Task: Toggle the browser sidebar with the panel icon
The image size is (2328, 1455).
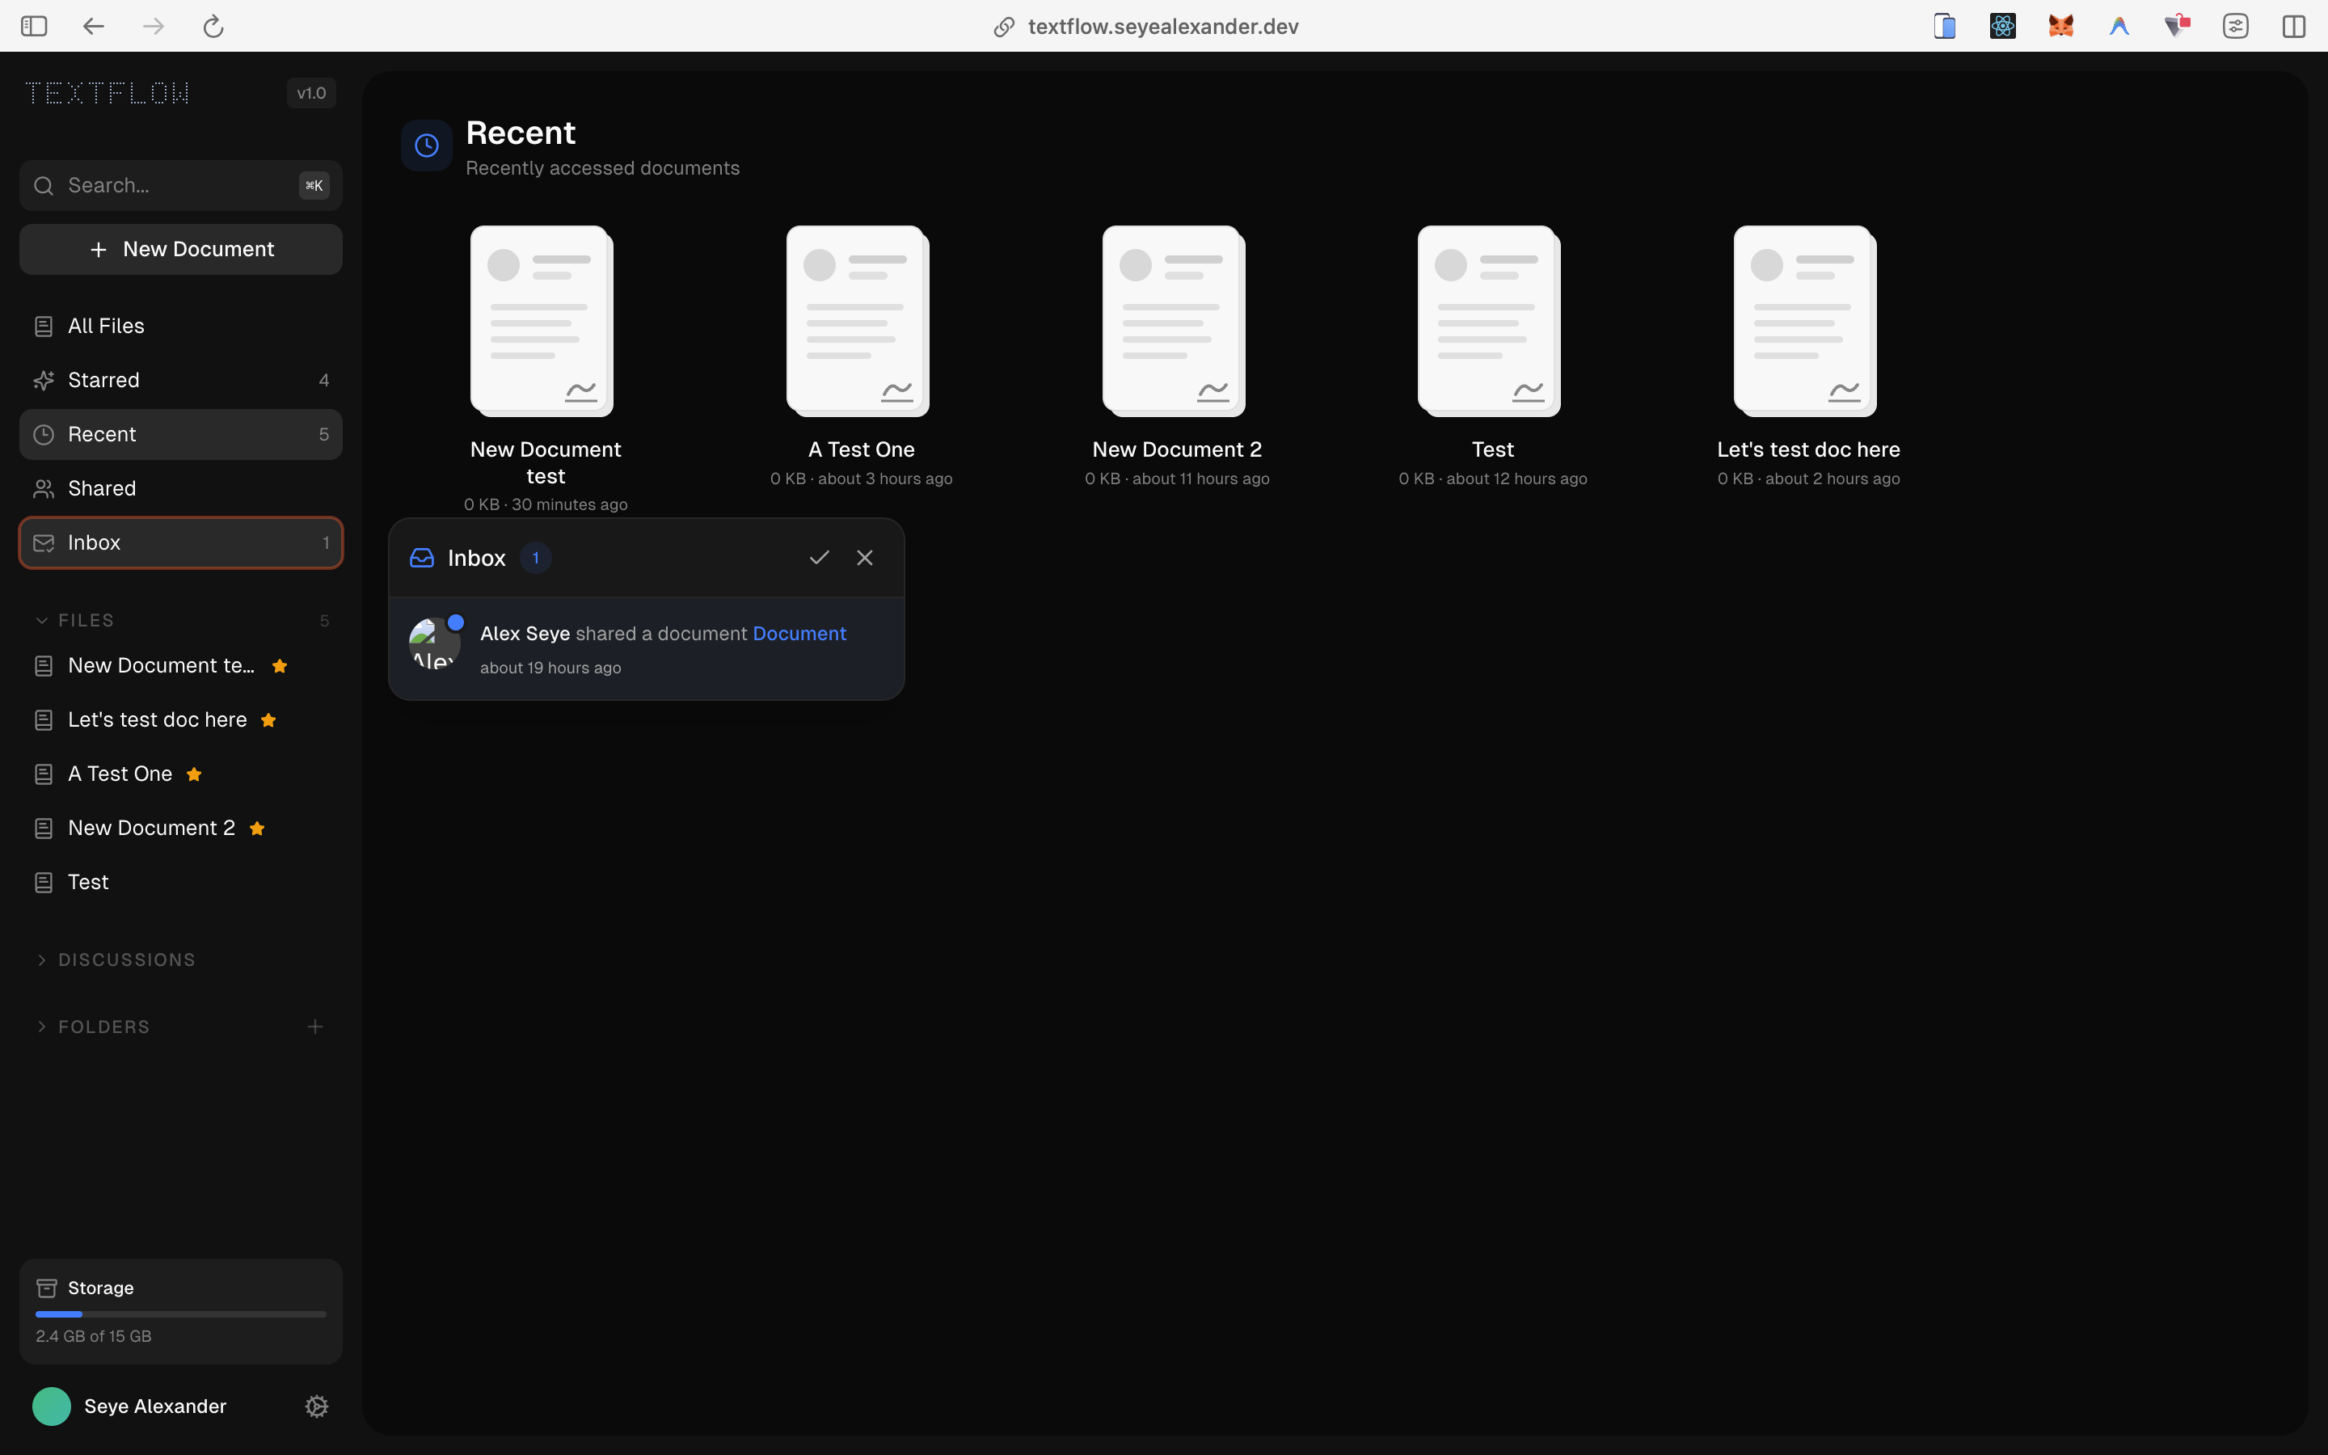Action: click(35, 26)
